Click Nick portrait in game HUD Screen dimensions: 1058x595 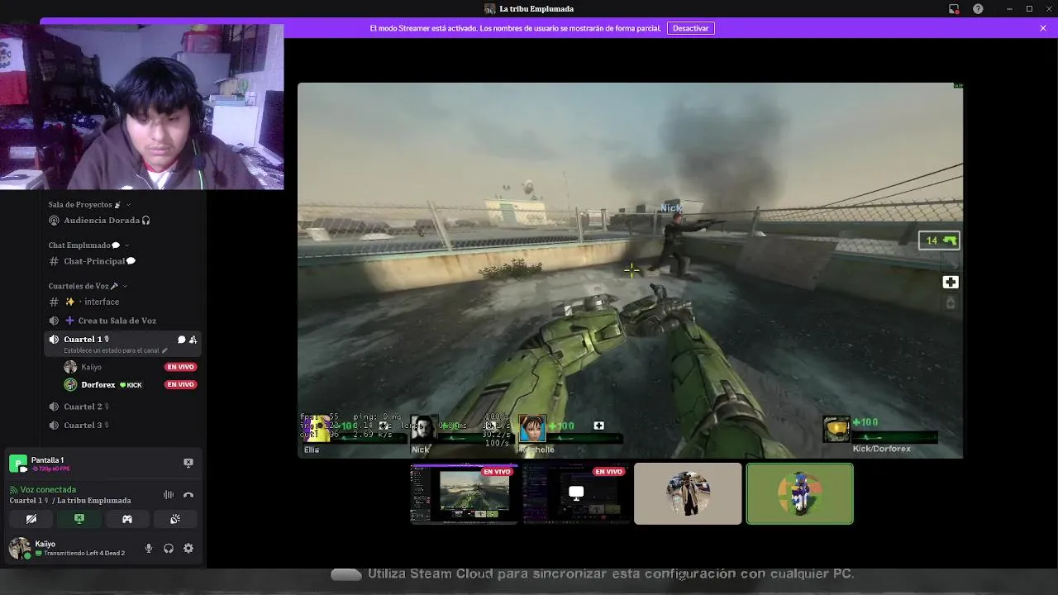pos(423,429)
